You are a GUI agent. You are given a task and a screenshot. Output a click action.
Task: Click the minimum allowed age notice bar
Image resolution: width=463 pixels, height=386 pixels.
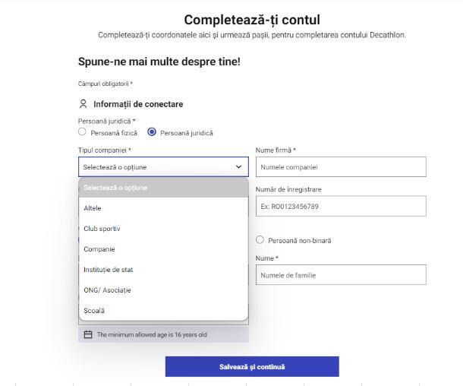tap(163, 334)
